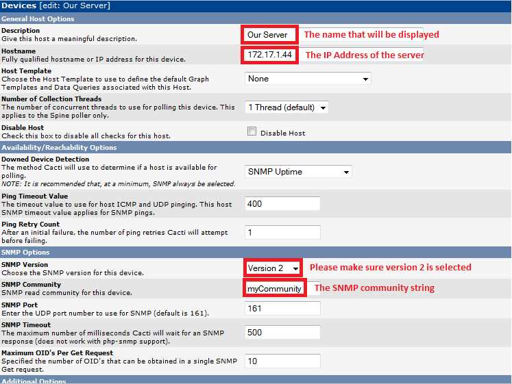Image resolution: width=512 pixels, height=384 pixels.
Task: Open the SNMP Version dropdown
Action: point(273,268)
